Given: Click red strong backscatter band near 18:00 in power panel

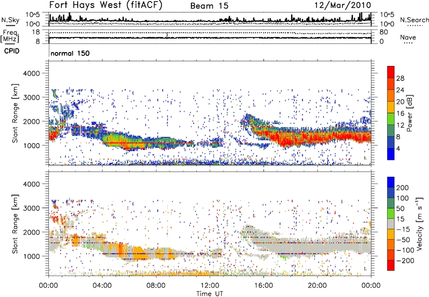Looking at the screenshot, I should click(290, 139).
